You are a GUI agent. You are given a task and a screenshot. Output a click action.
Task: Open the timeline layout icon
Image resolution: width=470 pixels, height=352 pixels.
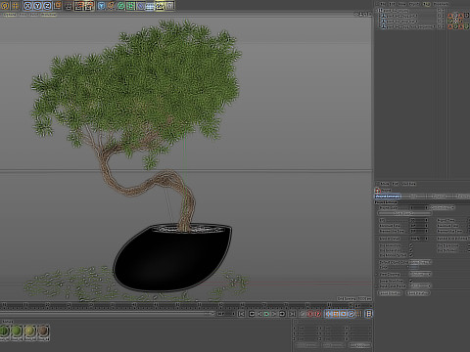coord(369,314)
